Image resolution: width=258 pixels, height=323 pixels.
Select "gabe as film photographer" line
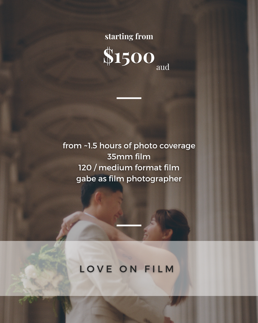(129, 179)
